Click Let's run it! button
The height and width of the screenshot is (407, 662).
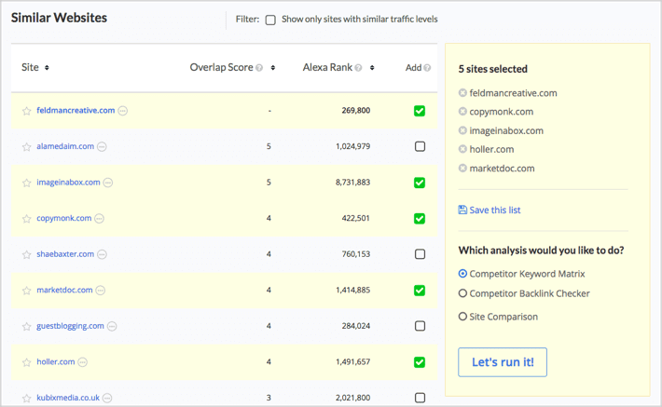[x=503, y=362]
